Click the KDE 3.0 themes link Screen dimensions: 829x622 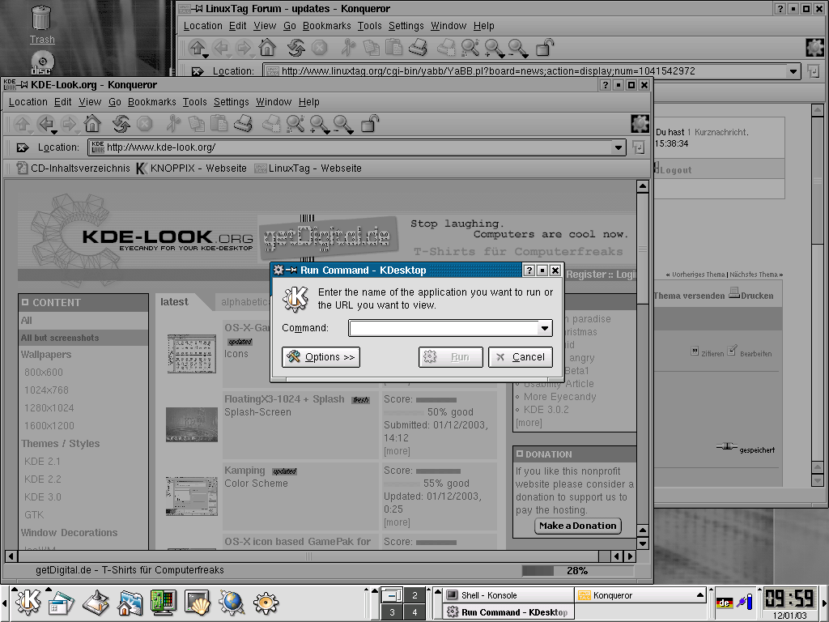pos(43,497)
